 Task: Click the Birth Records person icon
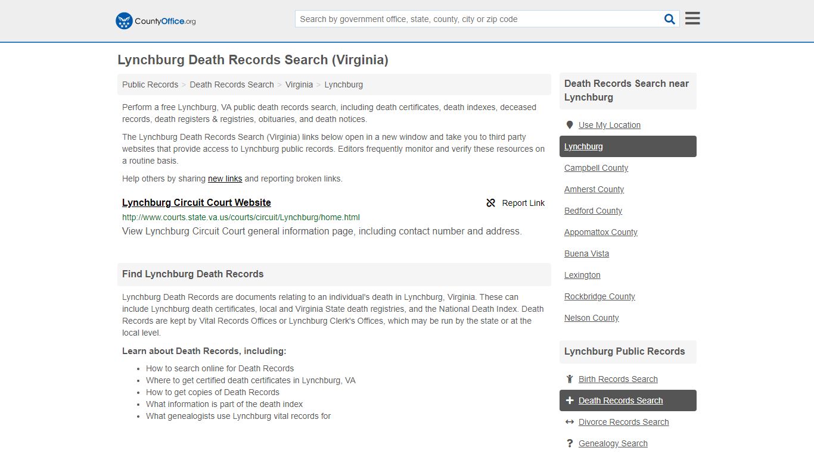pos(570,379)
